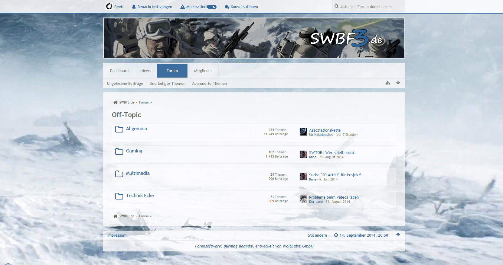Click the 234 Themen count

(x=277, y=130)
